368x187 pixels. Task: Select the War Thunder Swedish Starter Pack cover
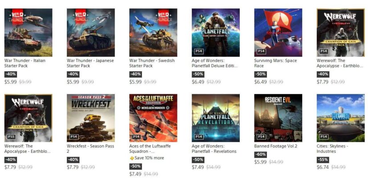point(153,33)
